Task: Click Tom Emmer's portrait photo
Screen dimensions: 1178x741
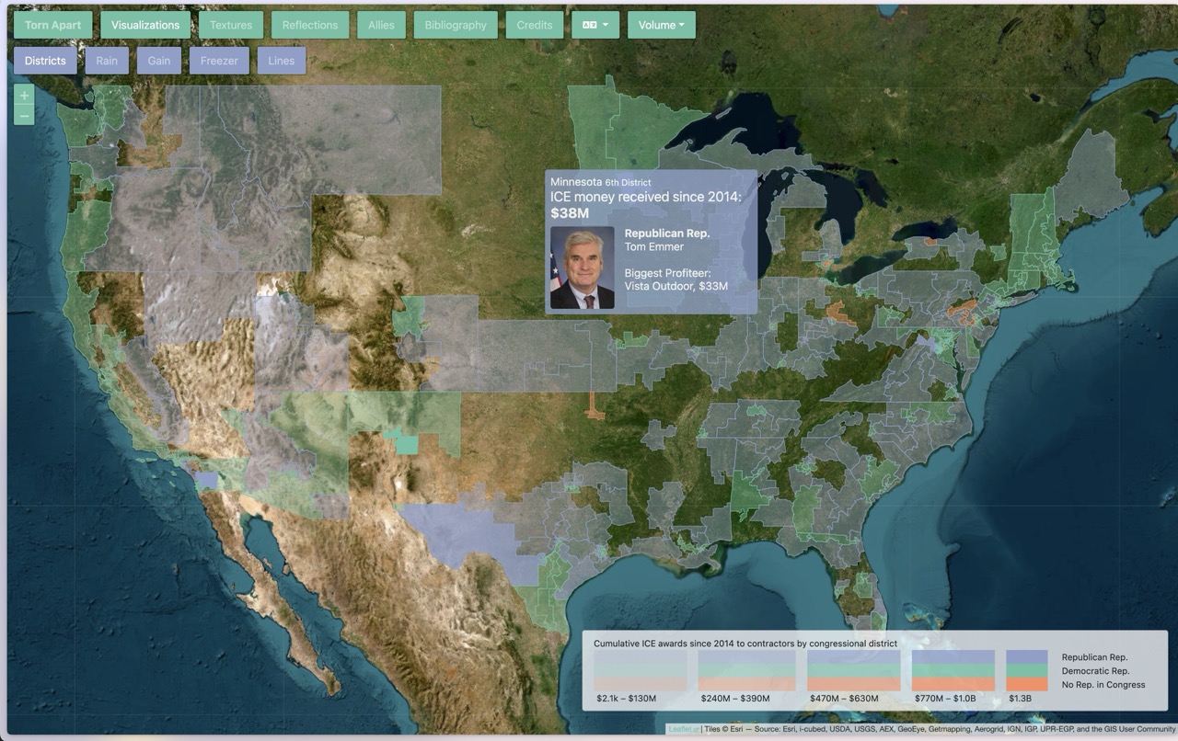Action: 582,268
